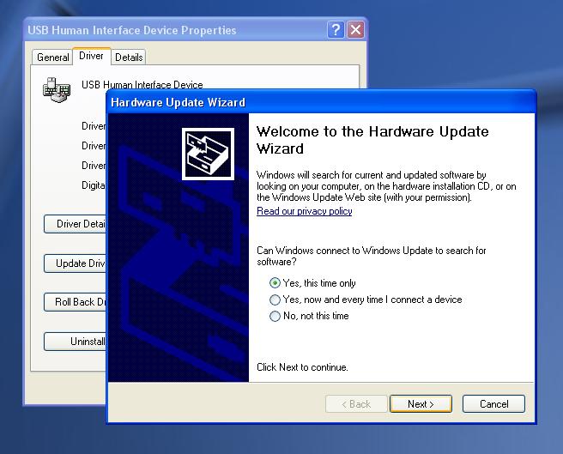Click 'Can Windows connect to Windows Update' question
Screen dimensions: 563x454
(x=372, y=256)
